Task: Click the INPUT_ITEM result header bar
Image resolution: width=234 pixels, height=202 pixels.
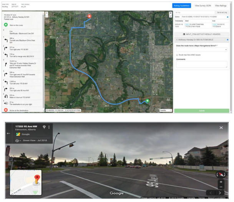Action: tap(202, 34)
